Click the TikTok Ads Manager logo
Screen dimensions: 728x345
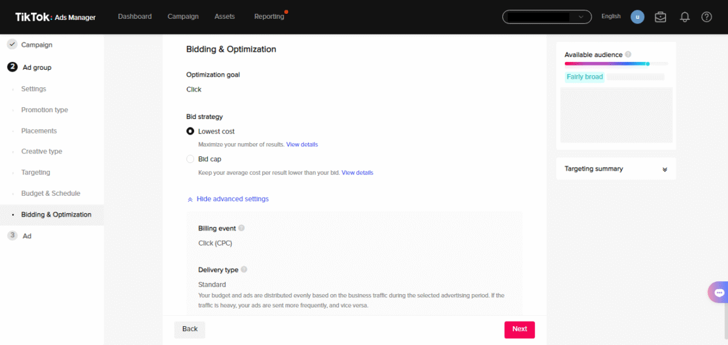pos(56,17)
